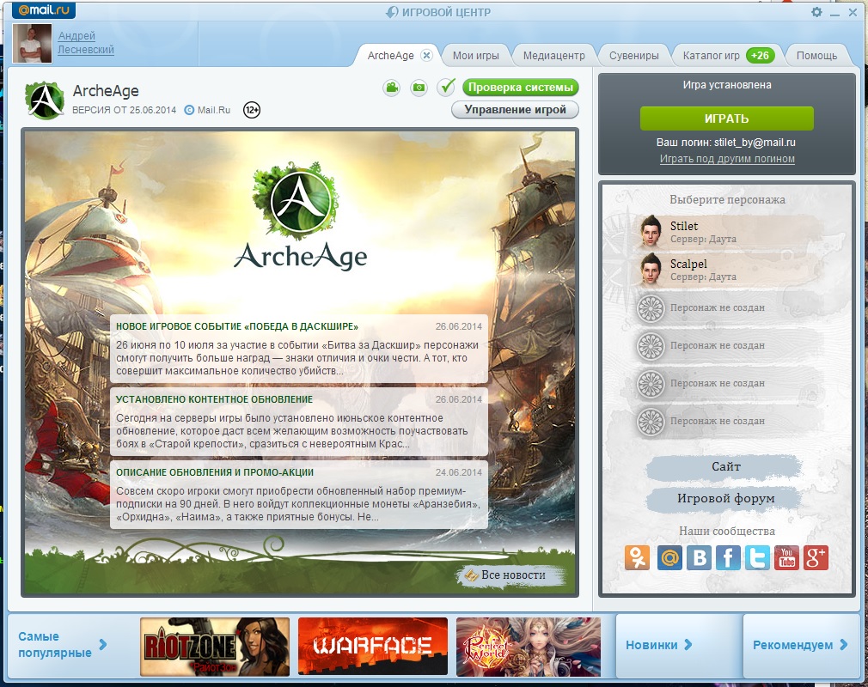Open the Игровой форум button

pos(725,499)
